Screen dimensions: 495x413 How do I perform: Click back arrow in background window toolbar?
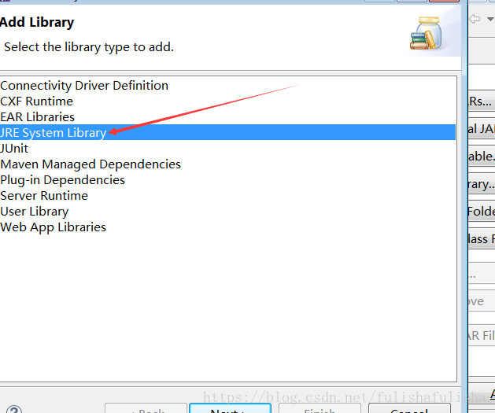point(475,19)
